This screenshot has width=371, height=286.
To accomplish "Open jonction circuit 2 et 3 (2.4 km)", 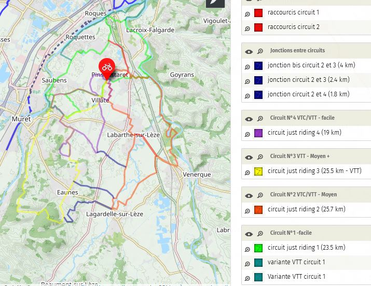I will tap(308, 80).
